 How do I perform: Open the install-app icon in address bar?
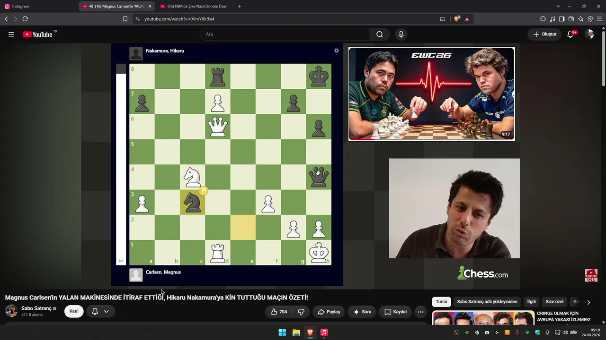click(443, 19)
